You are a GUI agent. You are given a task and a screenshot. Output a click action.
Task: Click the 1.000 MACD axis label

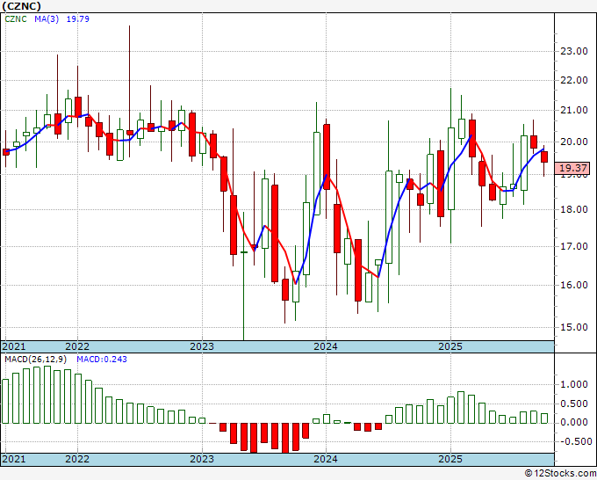574,385
